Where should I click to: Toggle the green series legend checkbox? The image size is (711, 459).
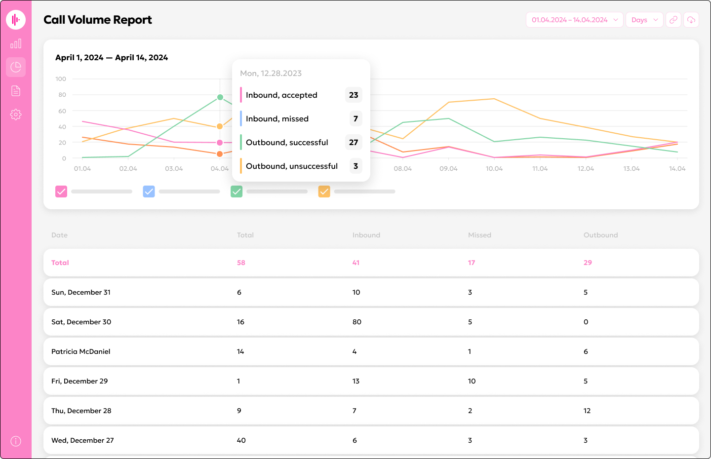pos(237,191)
